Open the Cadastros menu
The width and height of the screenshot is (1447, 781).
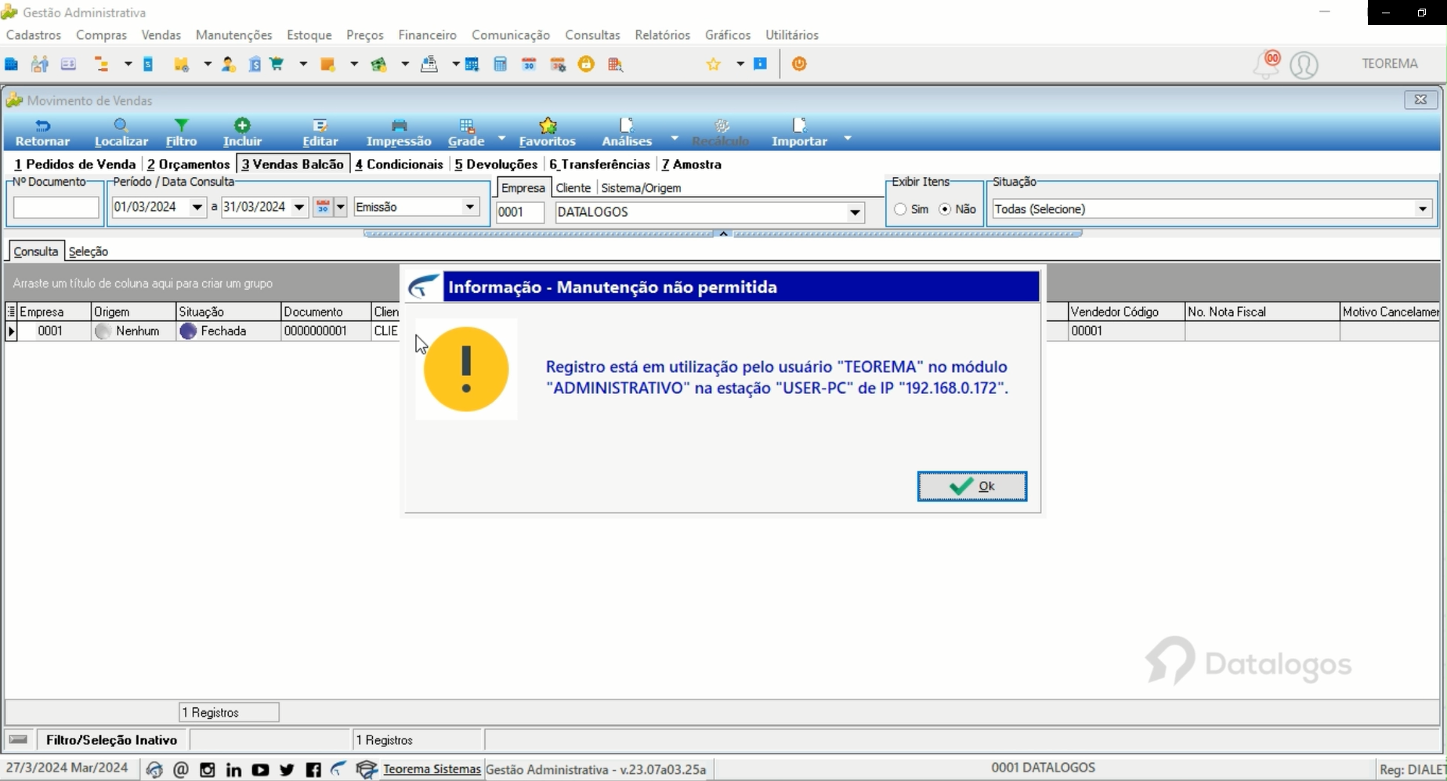point(34,35)
